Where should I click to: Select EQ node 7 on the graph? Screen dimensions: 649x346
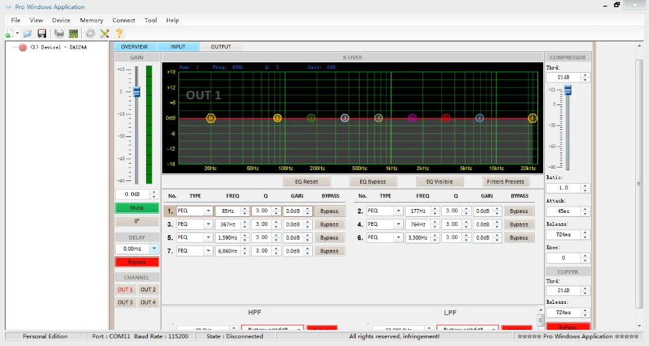[x=480, y=118]
